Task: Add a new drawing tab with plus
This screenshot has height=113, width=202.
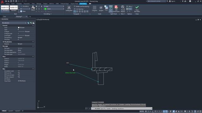Action: coord(30,17)
